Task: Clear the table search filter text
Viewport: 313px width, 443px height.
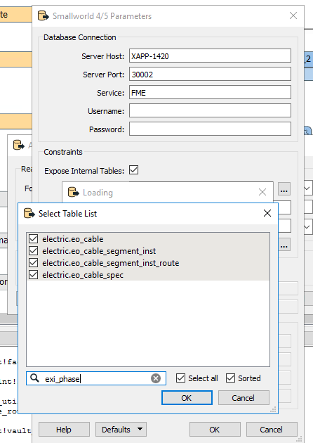Action: pyautogui.click(x=156, y=378)
